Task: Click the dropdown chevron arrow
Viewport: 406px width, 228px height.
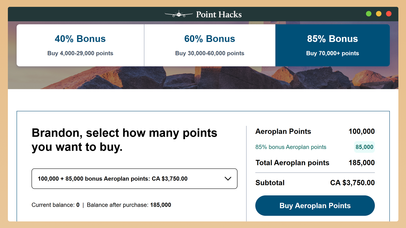Action: (x=228, y=179)
